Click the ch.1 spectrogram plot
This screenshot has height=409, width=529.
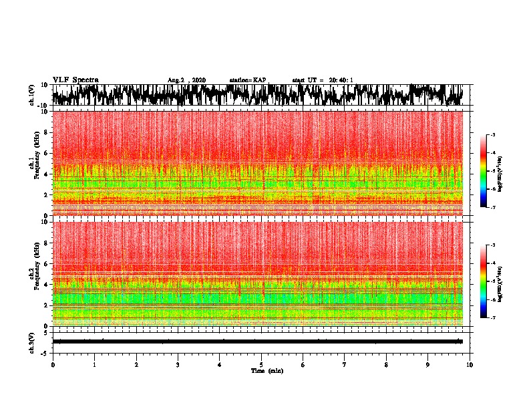point(258,163)
